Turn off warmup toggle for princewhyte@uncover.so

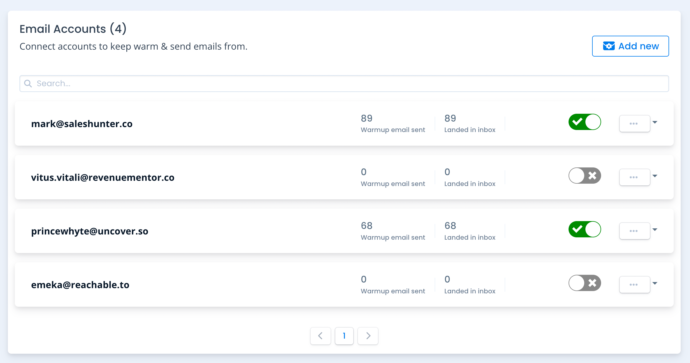585,229
